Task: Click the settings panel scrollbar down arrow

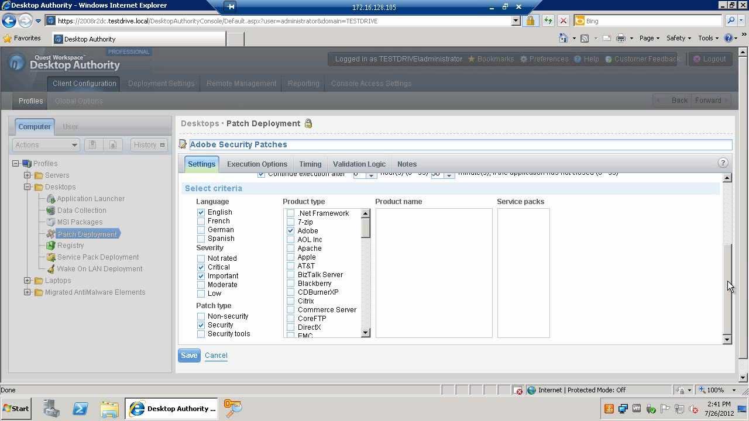Action: tap(727, 340)
